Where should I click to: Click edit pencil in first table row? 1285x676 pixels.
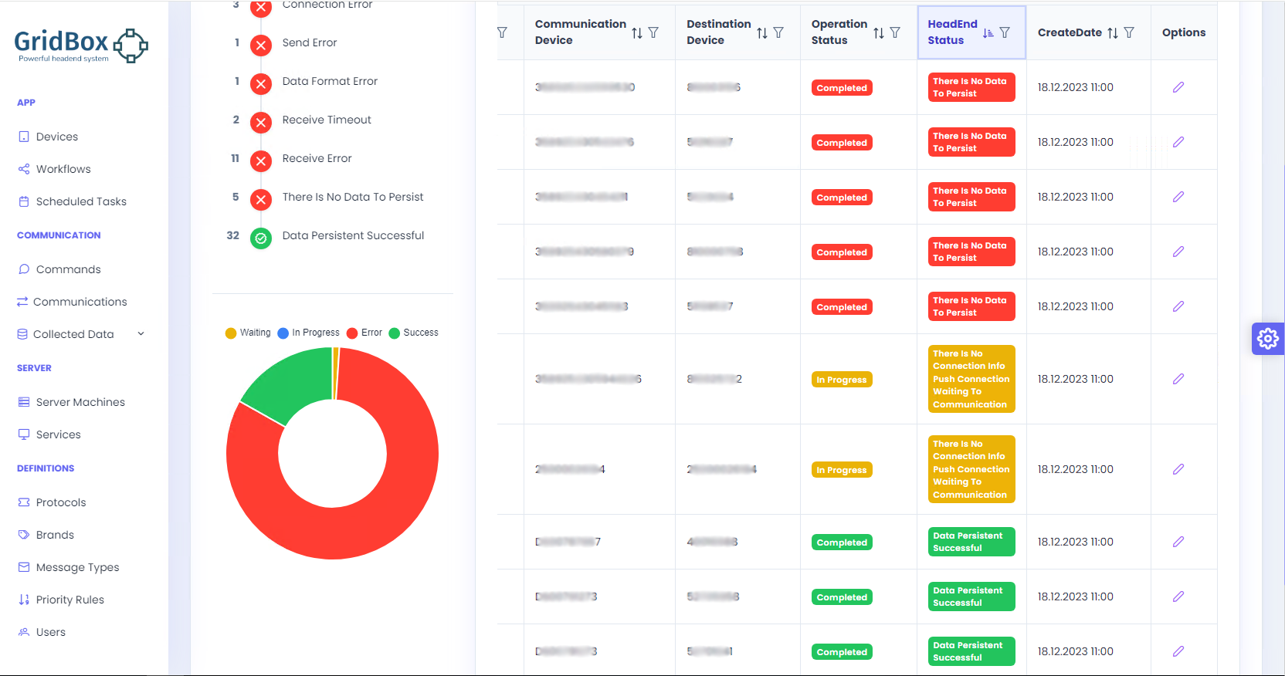coord(1178,87)
